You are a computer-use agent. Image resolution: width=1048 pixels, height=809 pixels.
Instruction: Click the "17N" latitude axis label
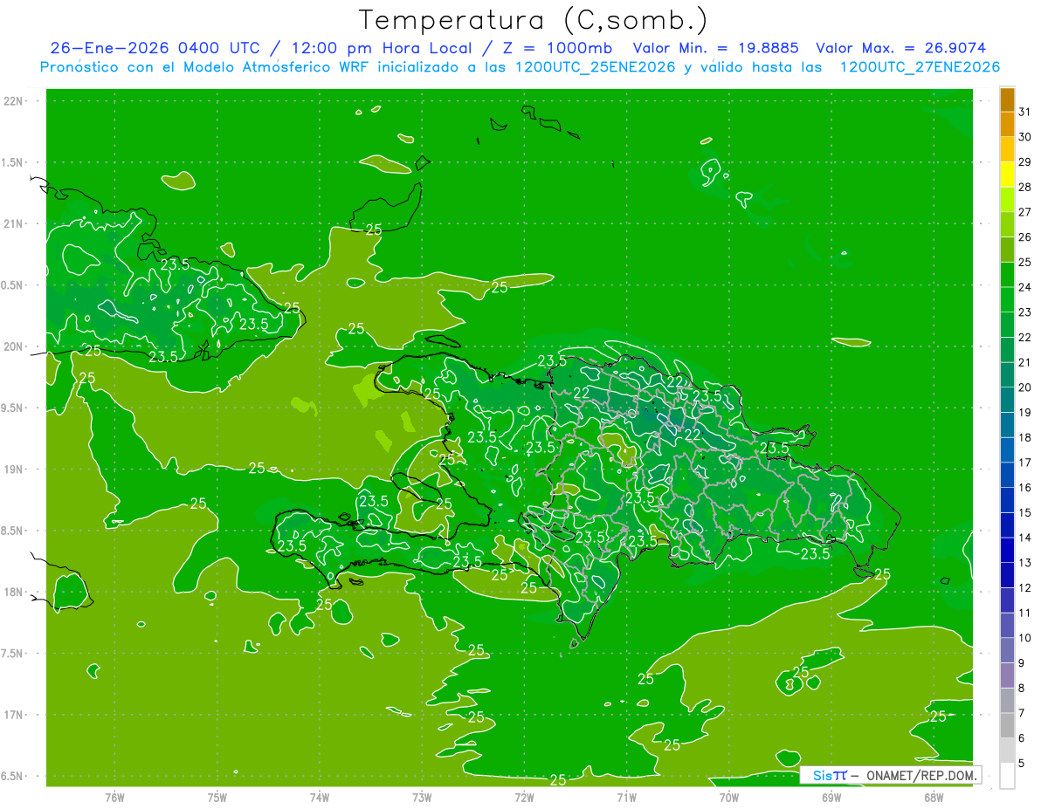click(x=13, y=715)
